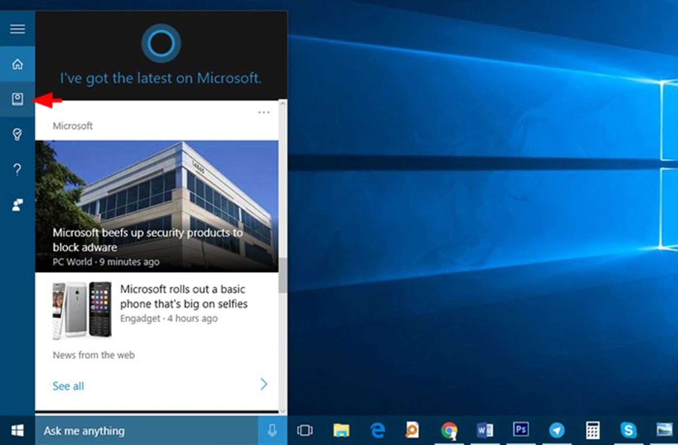Go to Cortana Home
Viewport: 678px width, 445px height.
click(17, 64)
